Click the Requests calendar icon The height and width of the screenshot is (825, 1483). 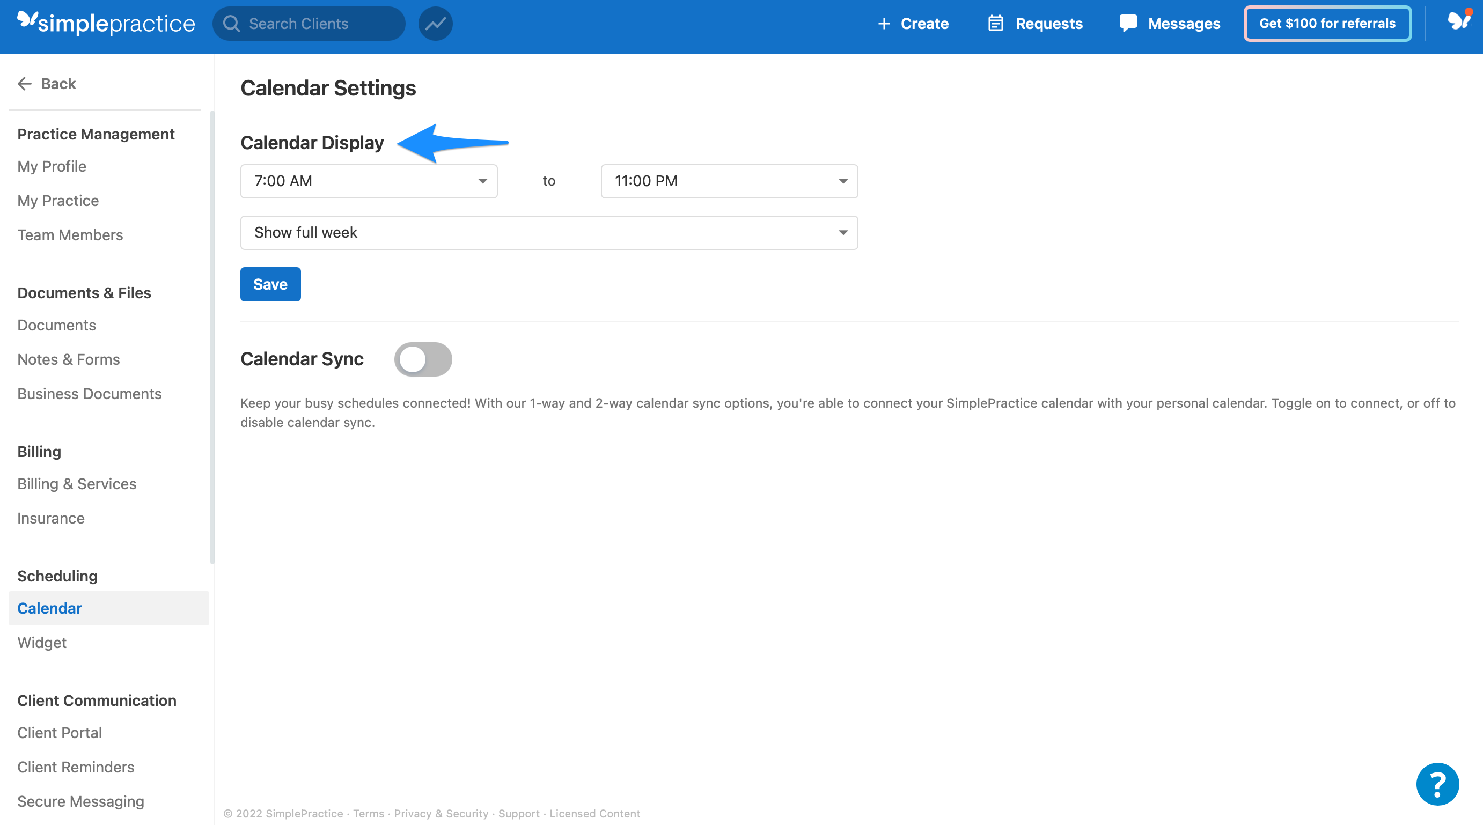pyautogui.click(x=995, y=24)
